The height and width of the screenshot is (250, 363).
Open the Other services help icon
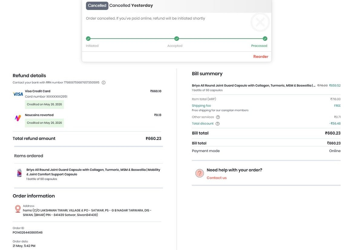click(218, 117)
